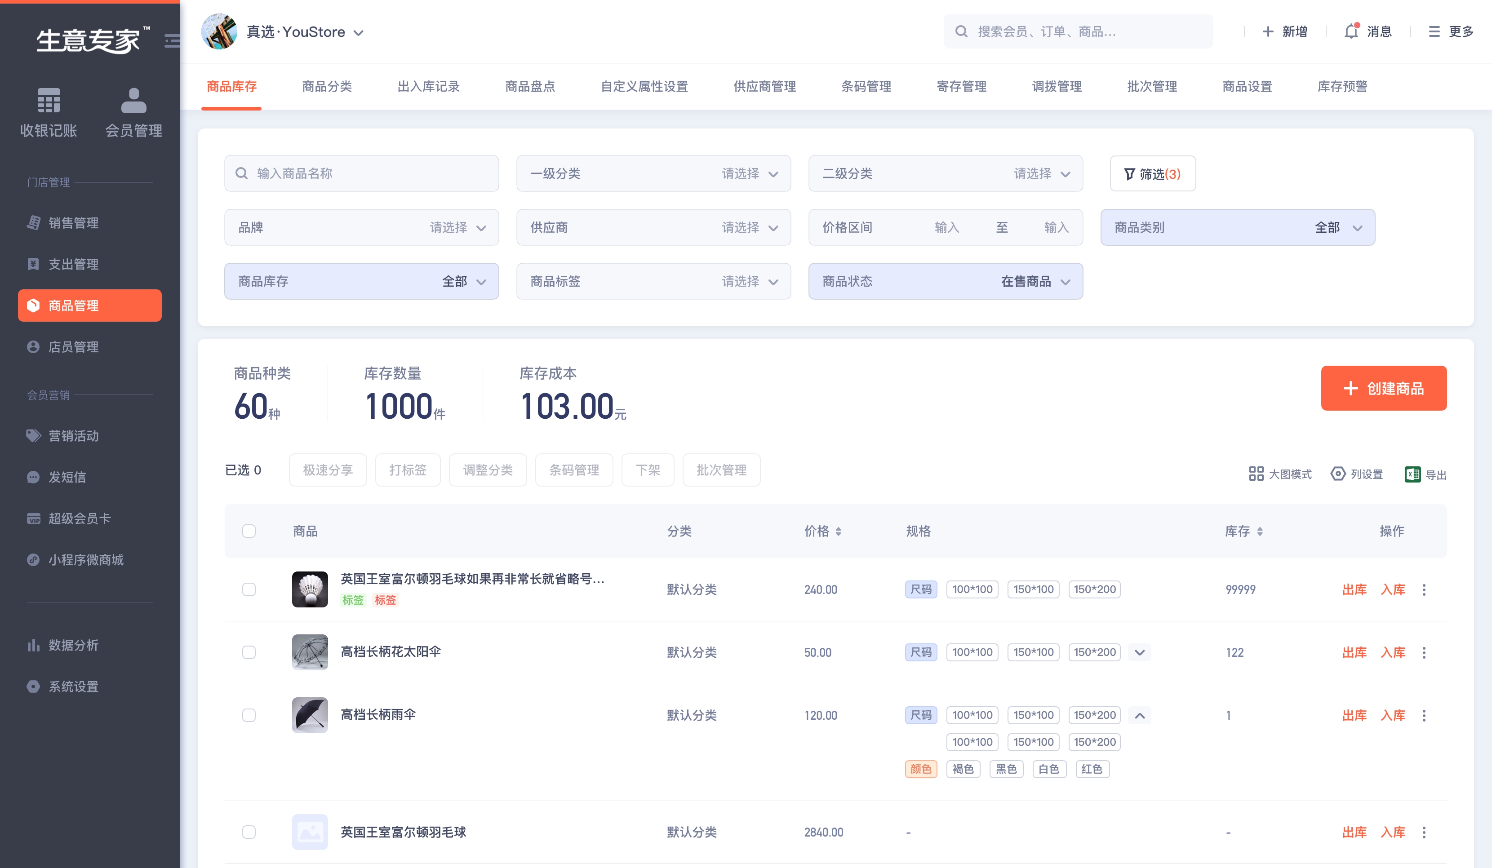Check the 高档长柄花太阳伞 row checkbox
The image size is (1492, 868).
tap(249, 652)
